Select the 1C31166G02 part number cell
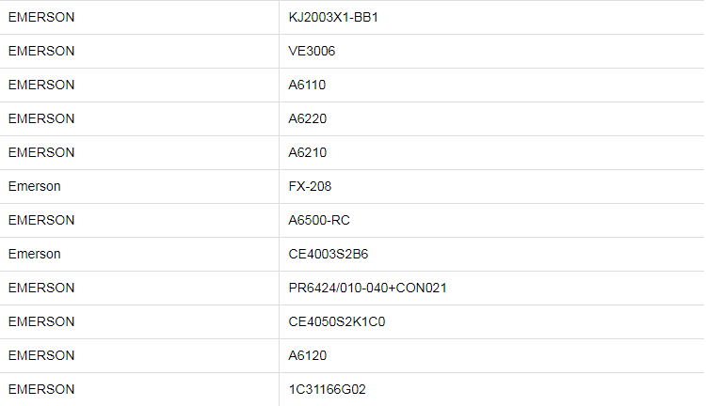Image resolution: width=706 pixels, height=406 pixels. point(327,389)
